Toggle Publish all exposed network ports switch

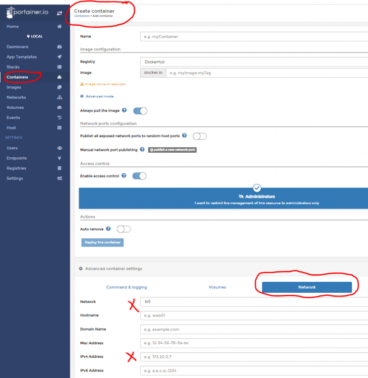(200, 136)
